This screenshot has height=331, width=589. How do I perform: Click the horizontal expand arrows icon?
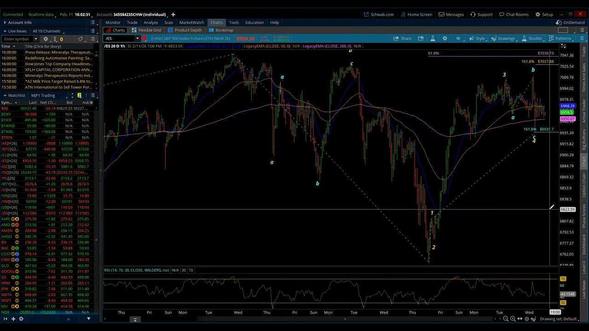coord(520,319)
